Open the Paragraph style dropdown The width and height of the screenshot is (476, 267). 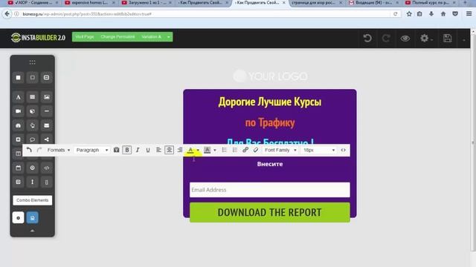[92, 150]
